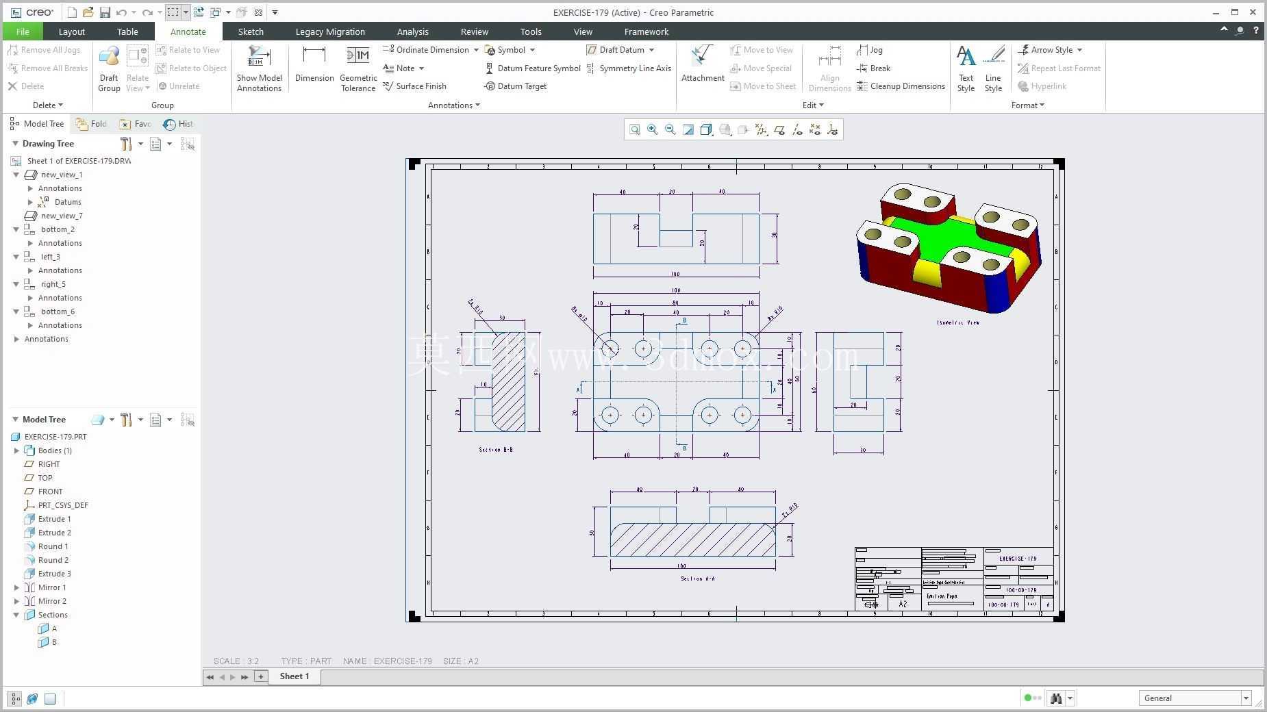Click Cleanup Dimensions button

(901, 86)
